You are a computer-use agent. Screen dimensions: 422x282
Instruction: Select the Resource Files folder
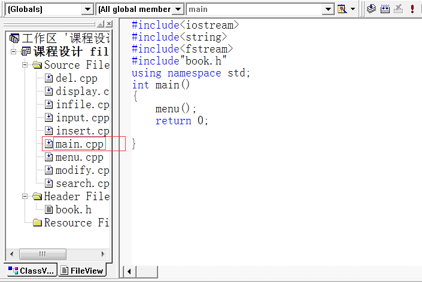coord(77,223)
